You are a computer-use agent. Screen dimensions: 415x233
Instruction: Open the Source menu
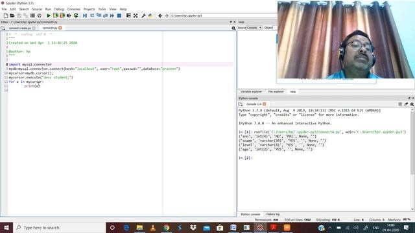pos(37,9)
